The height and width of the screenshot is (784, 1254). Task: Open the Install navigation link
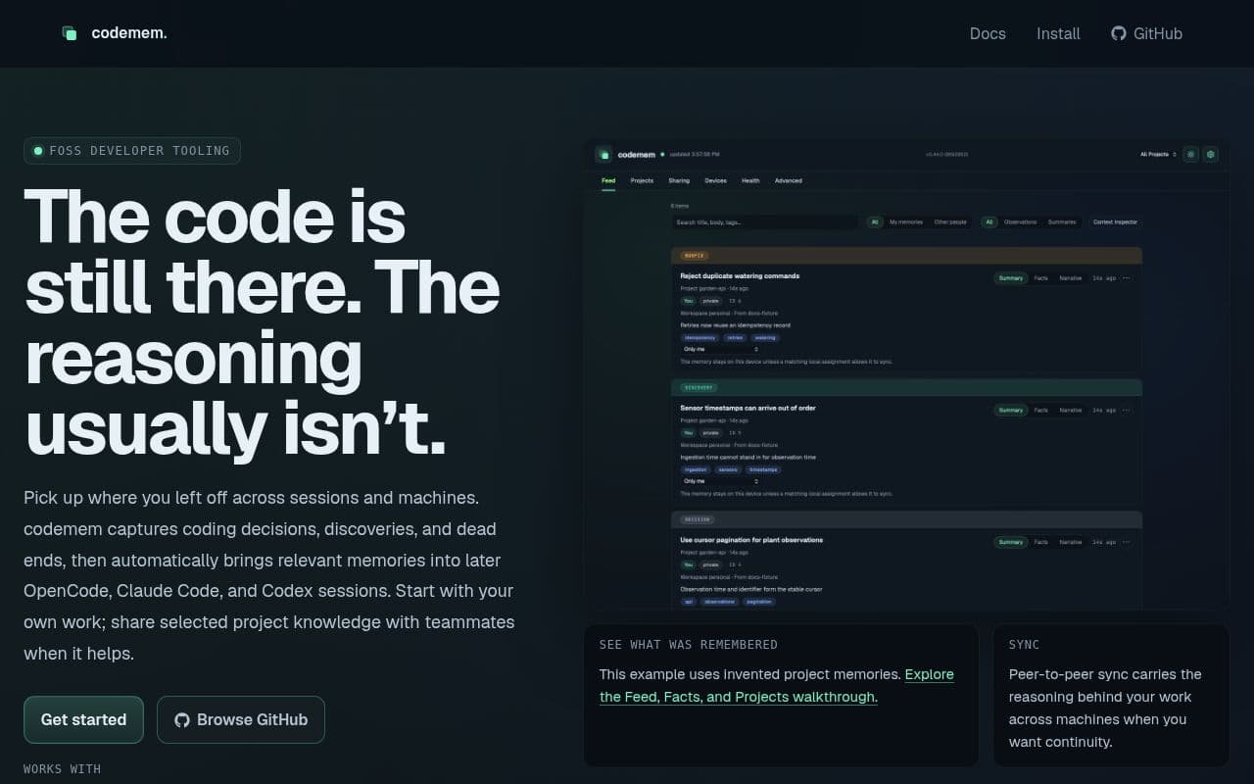tap(1058, 33)
